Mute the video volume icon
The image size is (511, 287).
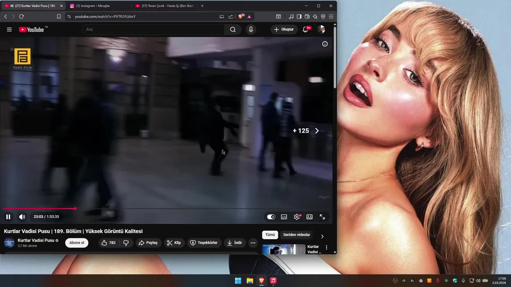(x=22, y=217)
